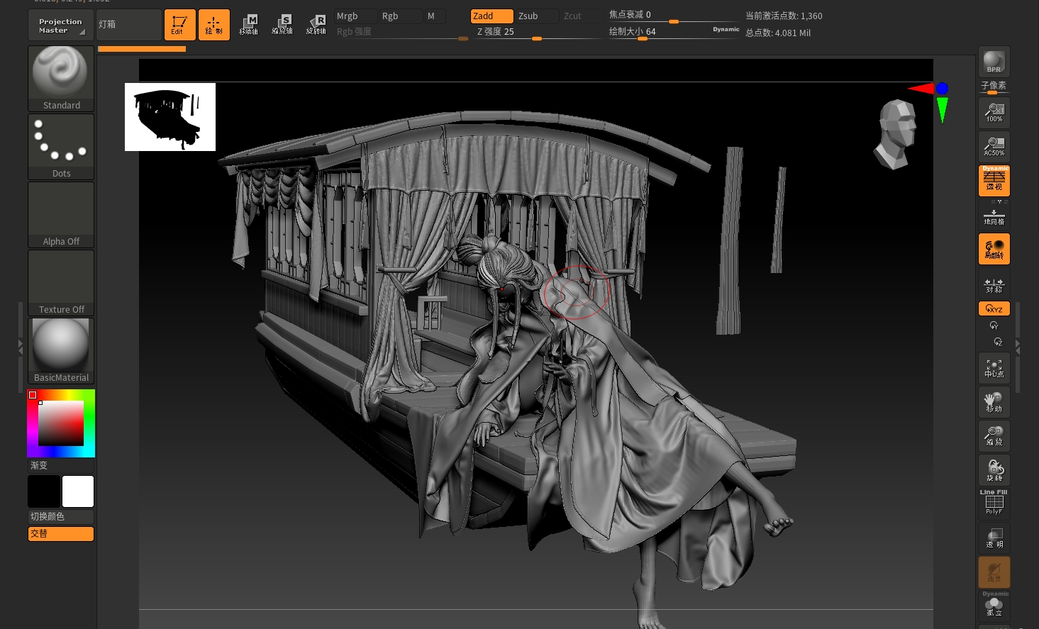
Task: Activate the 缩放轴 Scale gizmo icon
Action: click(x=282, y=25)
